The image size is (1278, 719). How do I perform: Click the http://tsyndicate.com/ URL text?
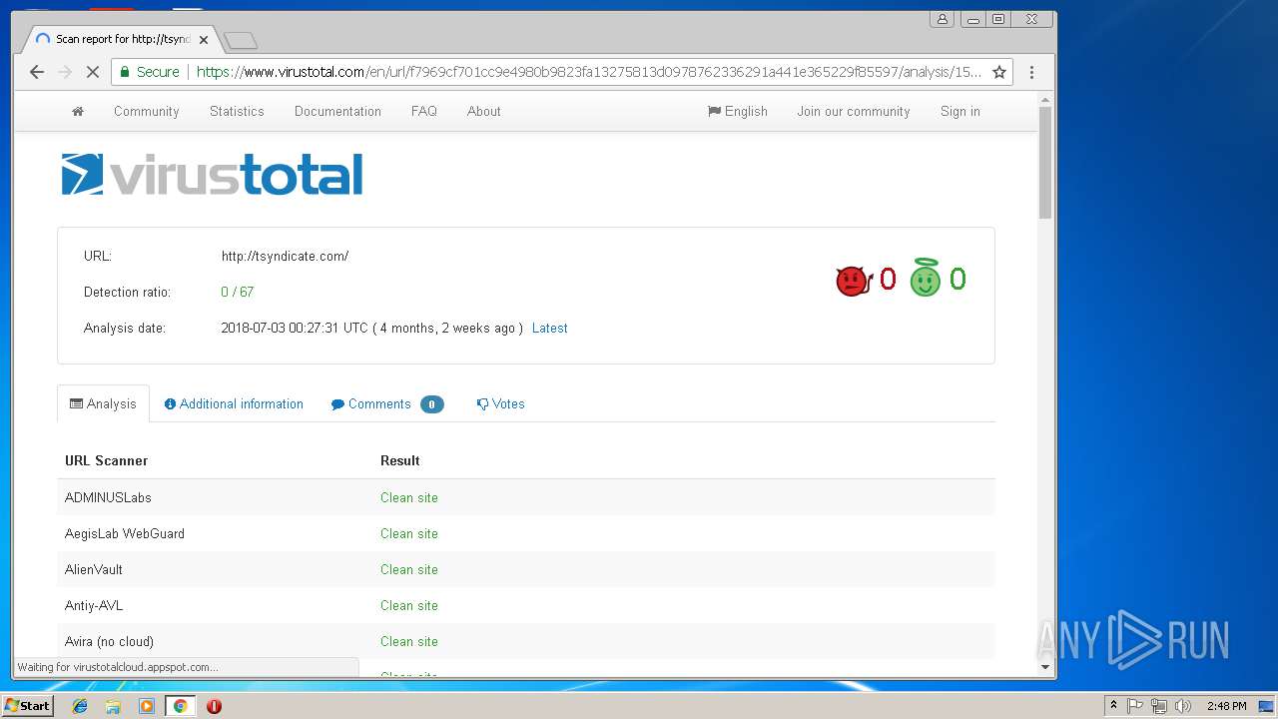pos(285,256)
